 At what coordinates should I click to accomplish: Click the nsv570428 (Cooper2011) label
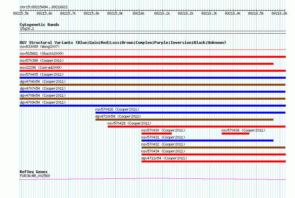point(129,123)
